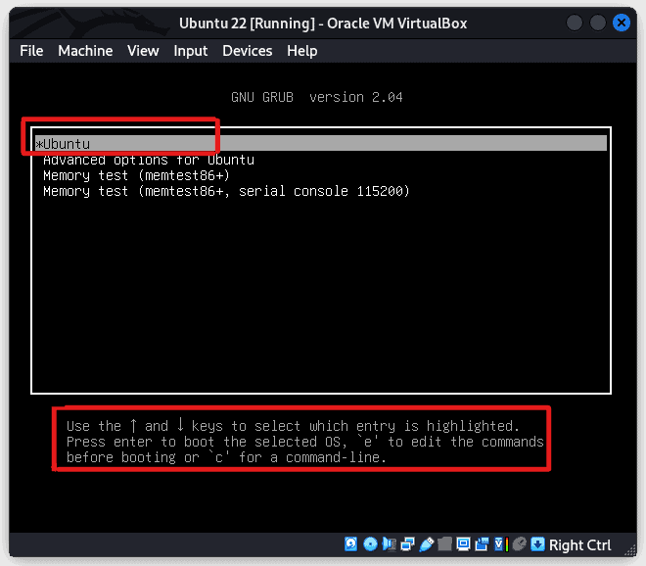Click the virtualization 'V' CPU indicator

tap(500, 544)
